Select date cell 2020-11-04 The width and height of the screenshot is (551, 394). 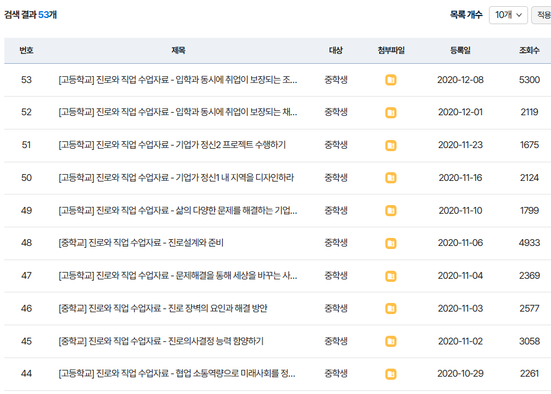pyautogui.click(x=460, y=276)
